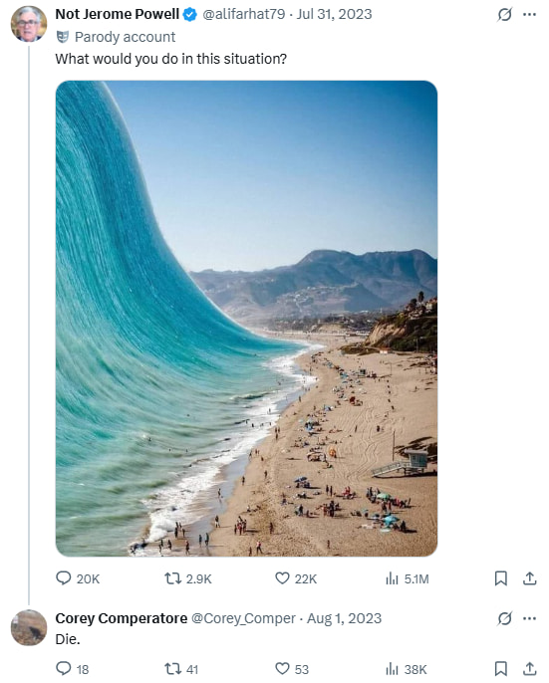Repost Corey's "Die." reply

(181, 669)
